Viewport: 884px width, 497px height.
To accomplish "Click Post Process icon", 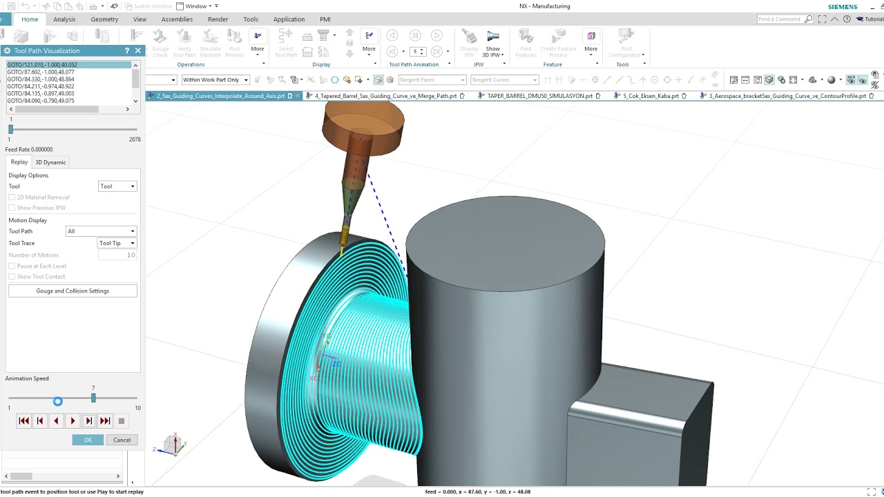I will coord(235,37).
